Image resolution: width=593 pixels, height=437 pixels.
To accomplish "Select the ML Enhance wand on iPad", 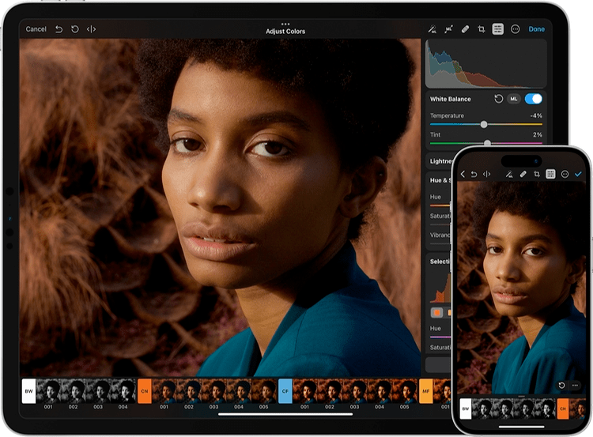I will 432,29.
